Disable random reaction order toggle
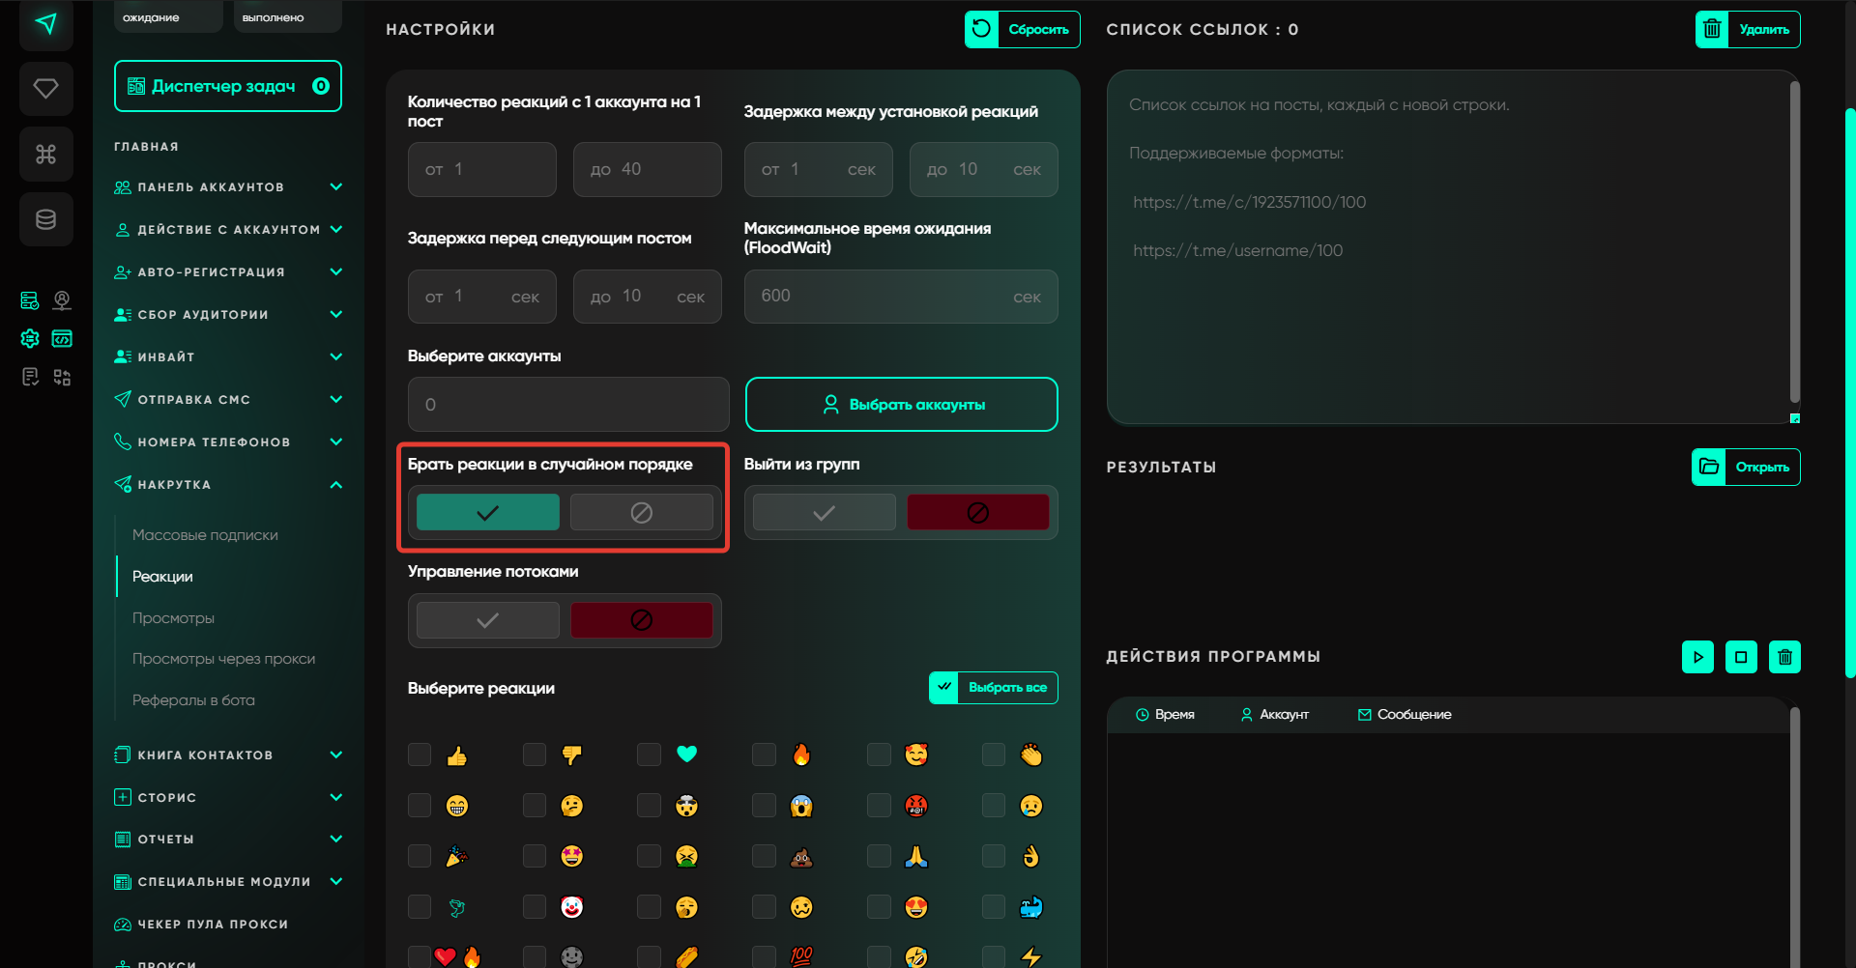The image size is (1856, 968). click(641, 512)
